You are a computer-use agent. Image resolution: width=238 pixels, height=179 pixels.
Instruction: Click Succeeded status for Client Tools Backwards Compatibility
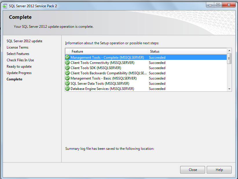(x=157, y=73)
